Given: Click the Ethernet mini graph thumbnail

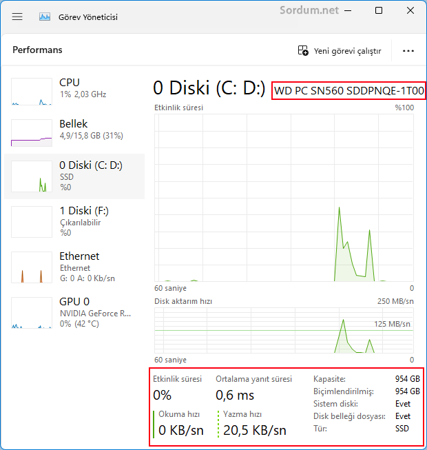Looking at the screenshot, I should (x=32, y=267).
